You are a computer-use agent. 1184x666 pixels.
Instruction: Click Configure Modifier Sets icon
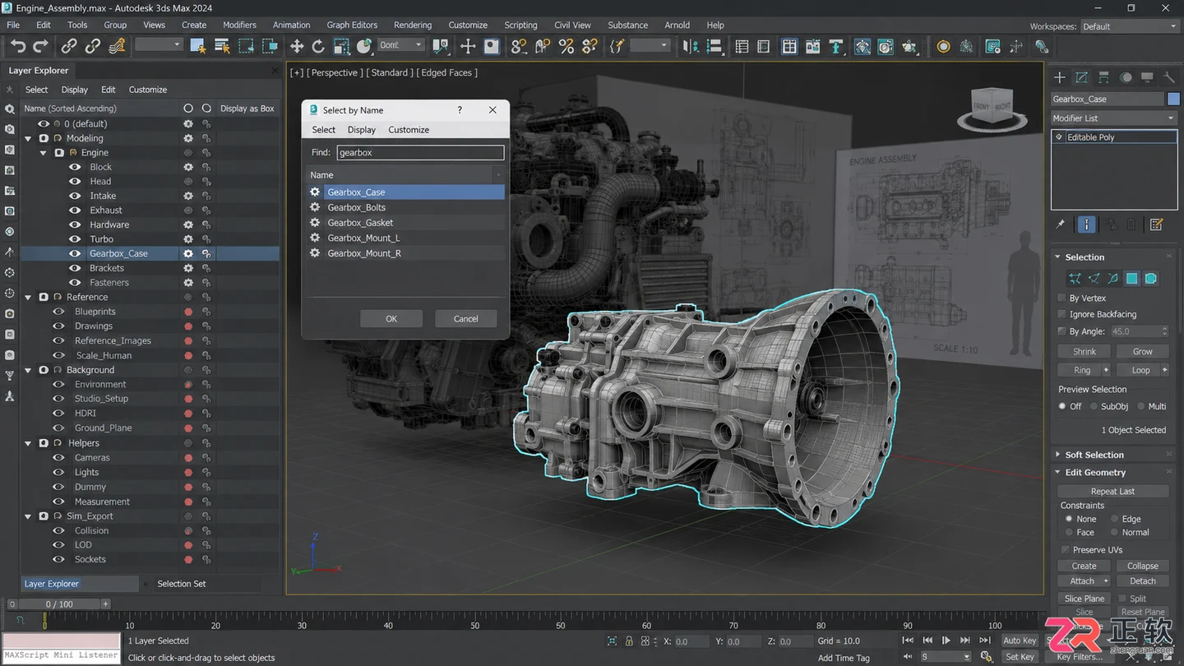1157,224
